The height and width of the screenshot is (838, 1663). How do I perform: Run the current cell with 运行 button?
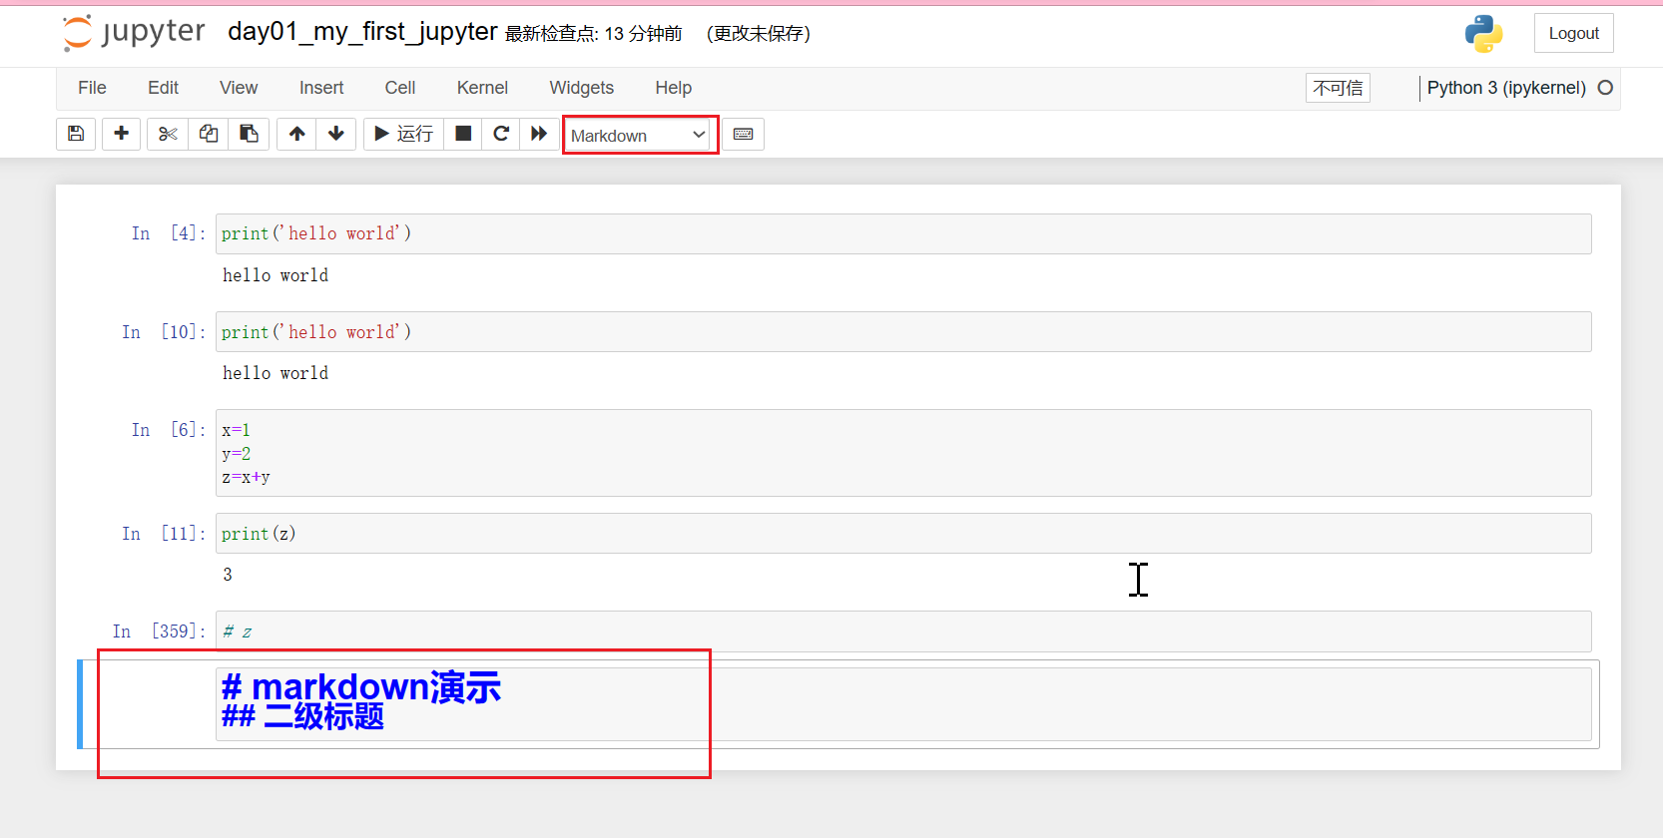403,134
